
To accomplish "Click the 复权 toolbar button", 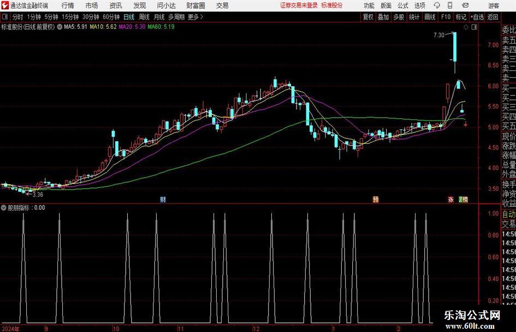I will pyautogui.click(x=368, y=17).
